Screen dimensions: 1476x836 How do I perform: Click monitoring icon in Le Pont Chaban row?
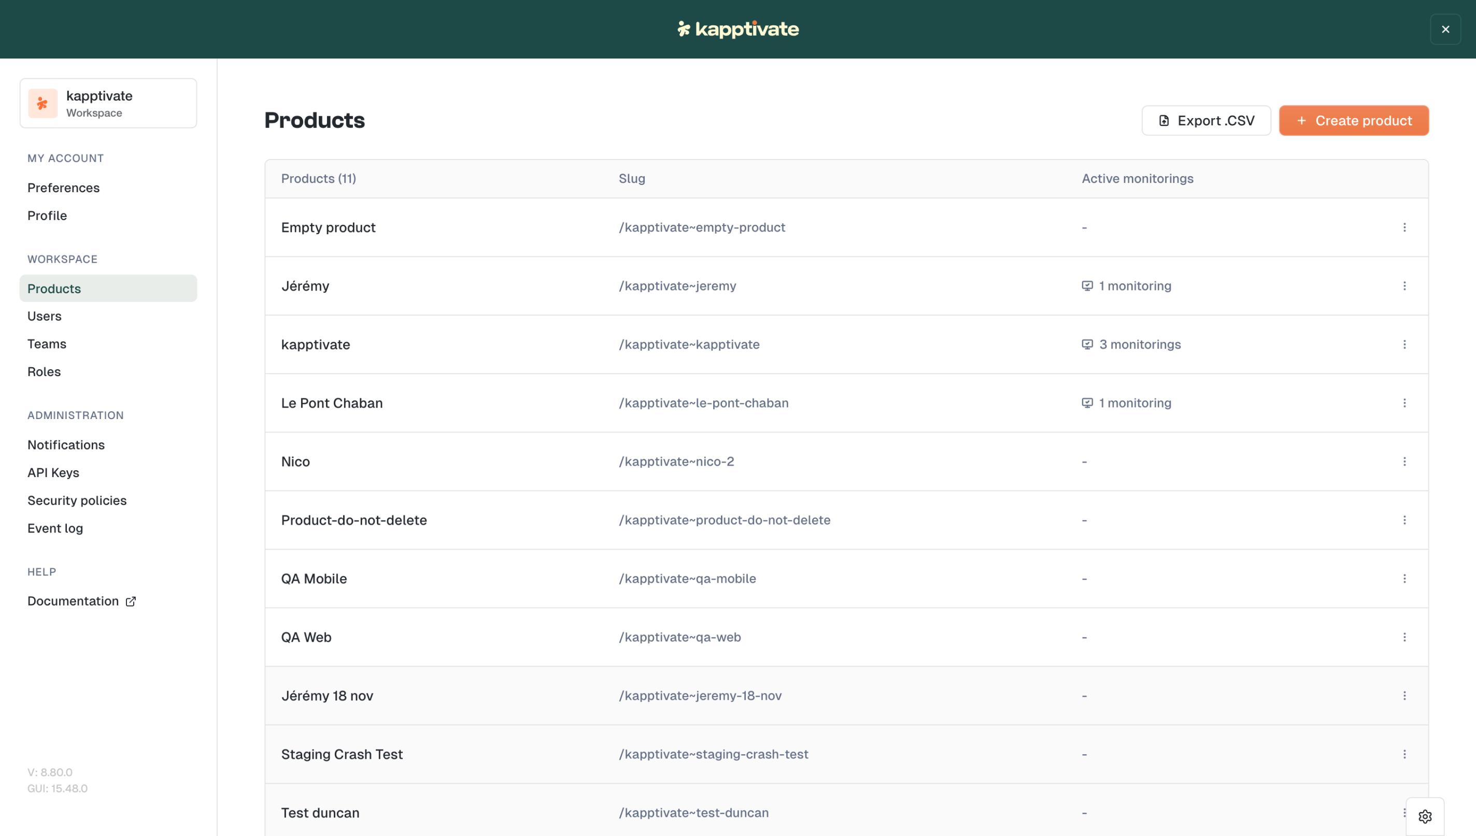pos(1087,403)
